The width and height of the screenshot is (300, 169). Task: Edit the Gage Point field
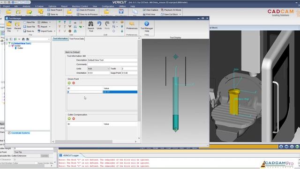[129, 73]
